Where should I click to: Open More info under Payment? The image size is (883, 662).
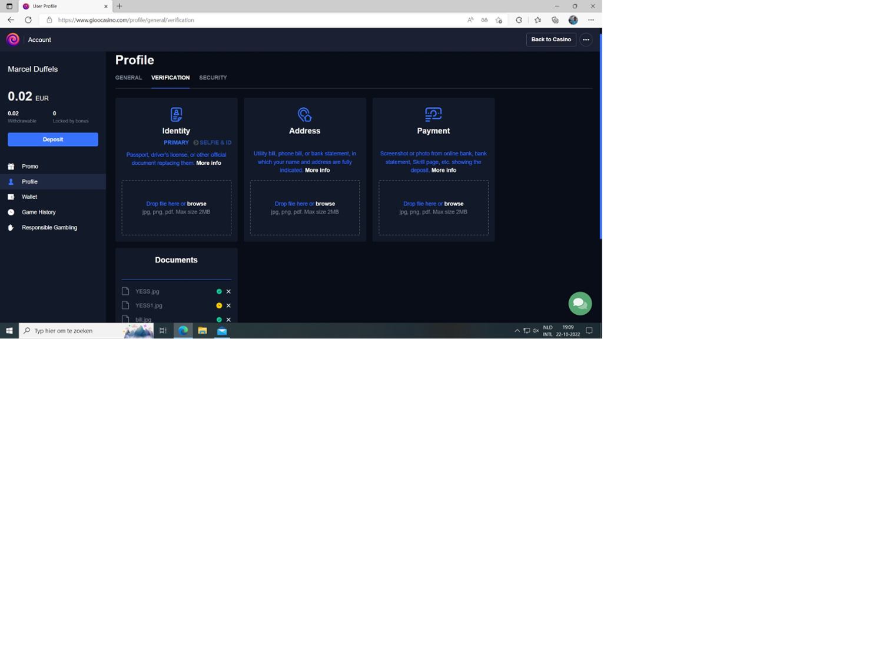[444, 170]
